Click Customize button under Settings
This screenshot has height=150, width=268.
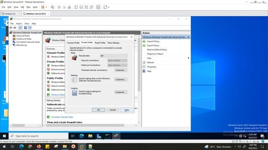pyautogui.click(x=121, y=80)
